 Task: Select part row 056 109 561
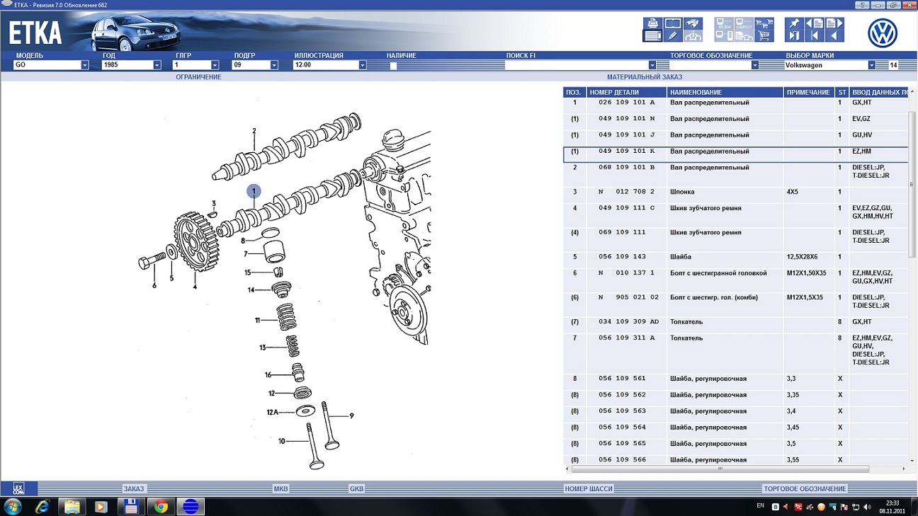(x=735, y=382)
